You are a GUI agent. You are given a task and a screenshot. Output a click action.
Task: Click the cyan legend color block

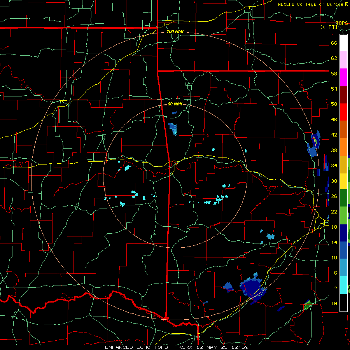[343, 285]
